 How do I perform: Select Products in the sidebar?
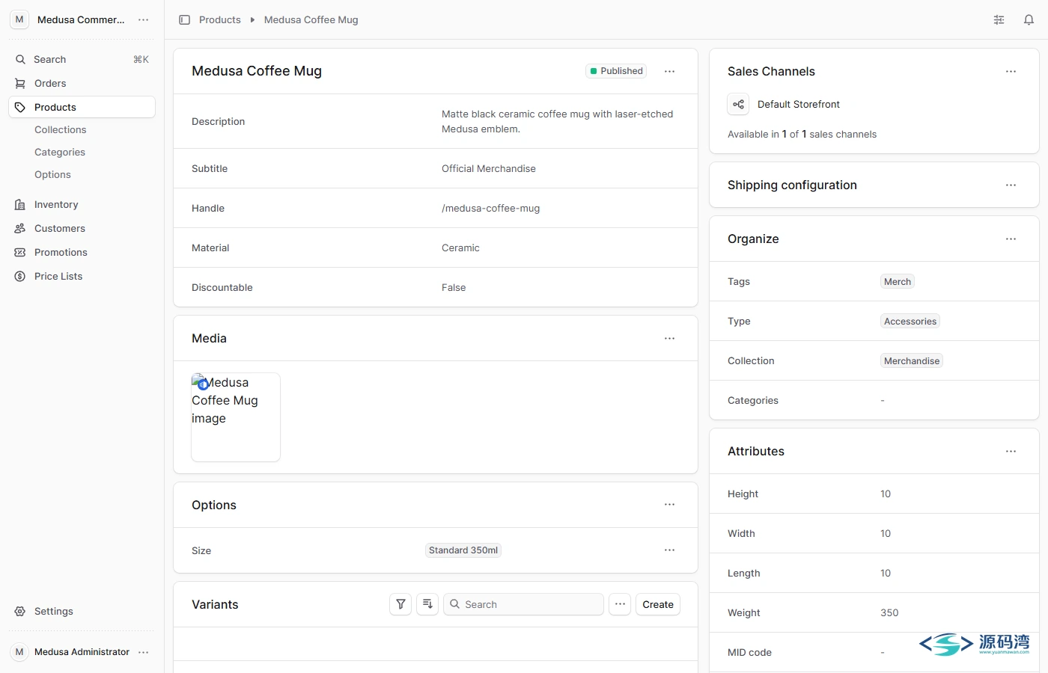tap(82, 107)
